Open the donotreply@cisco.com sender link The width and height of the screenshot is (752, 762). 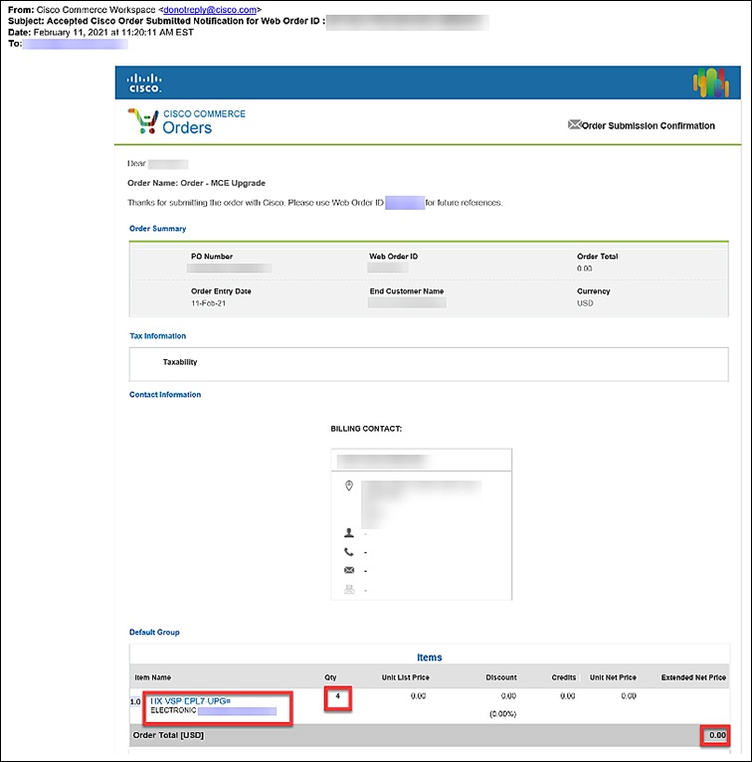[x=210, y=10]
